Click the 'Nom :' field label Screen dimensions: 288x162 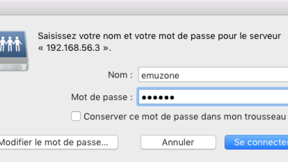[x=120, y=75]
